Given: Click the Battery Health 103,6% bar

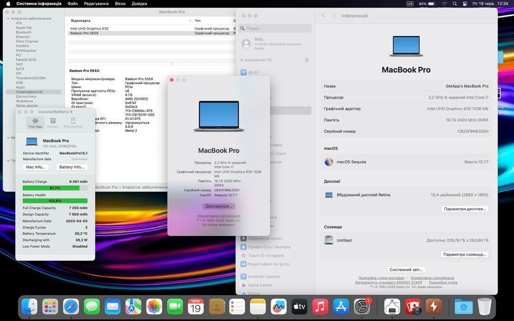Looking at the screenshot, I should tap(55, 201).
